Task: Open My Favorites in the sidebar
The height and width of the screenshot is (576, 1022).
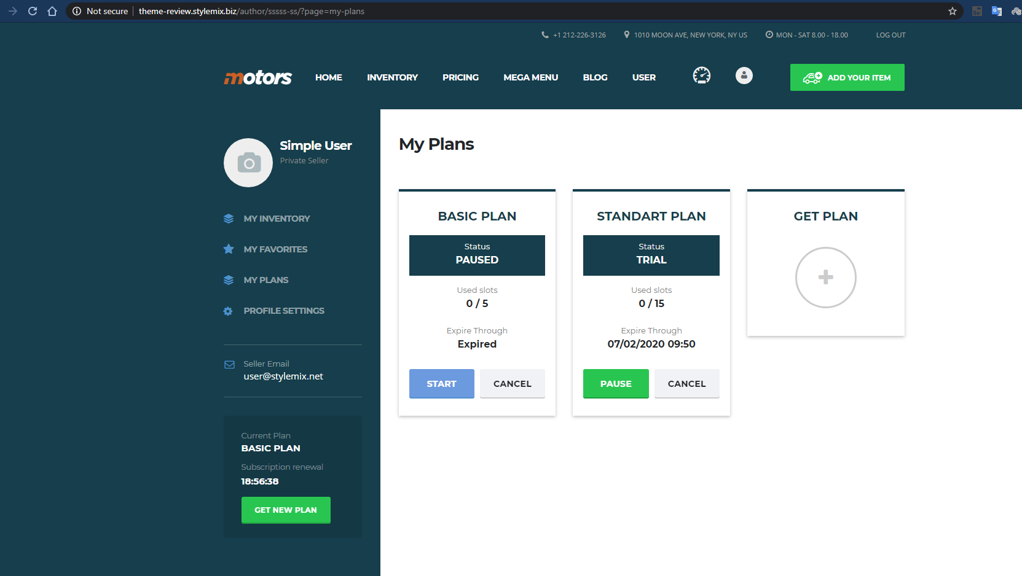Action: click(x=275, y=249)
